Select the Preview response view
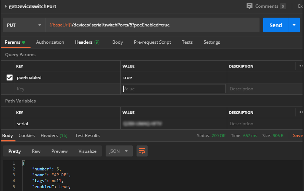 point(59,151)
